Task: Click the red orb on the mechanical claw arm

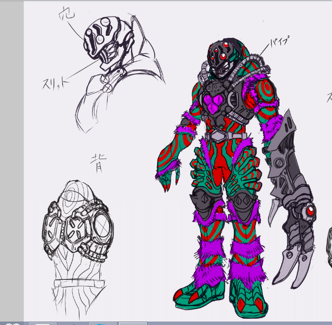Action: pos(310,211)
